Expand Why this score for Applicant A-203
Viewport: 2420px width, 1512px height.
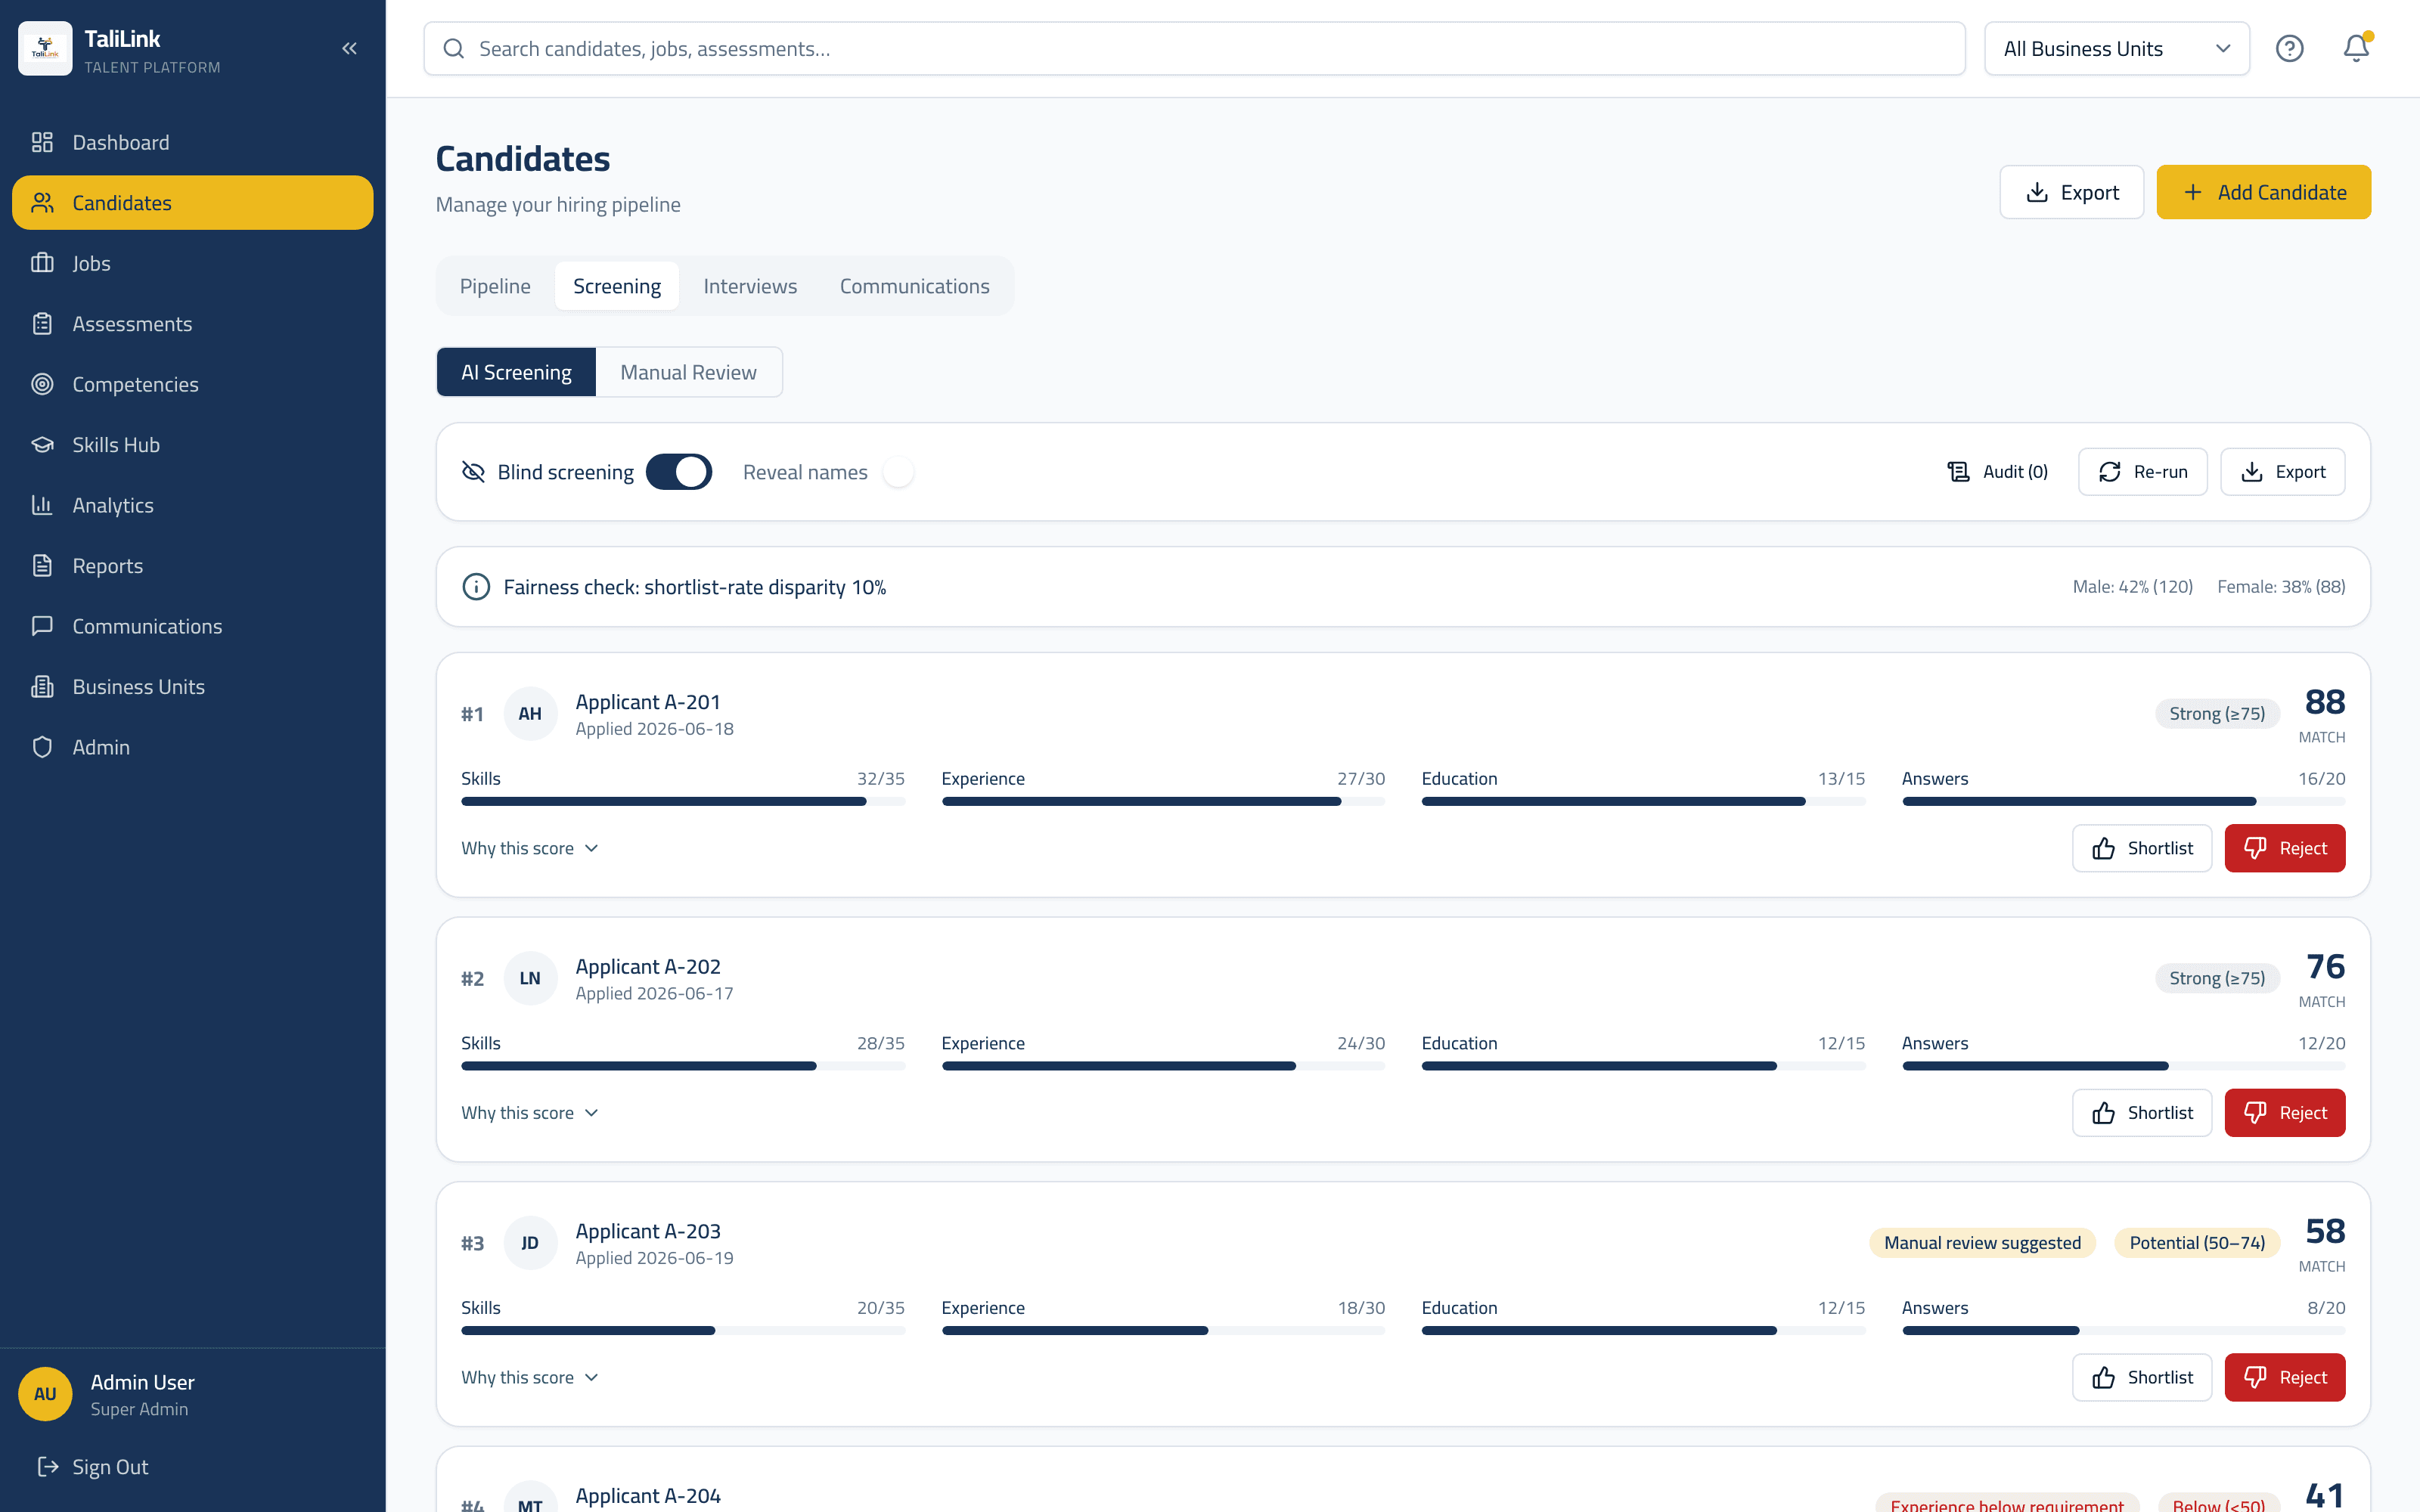529,1377
